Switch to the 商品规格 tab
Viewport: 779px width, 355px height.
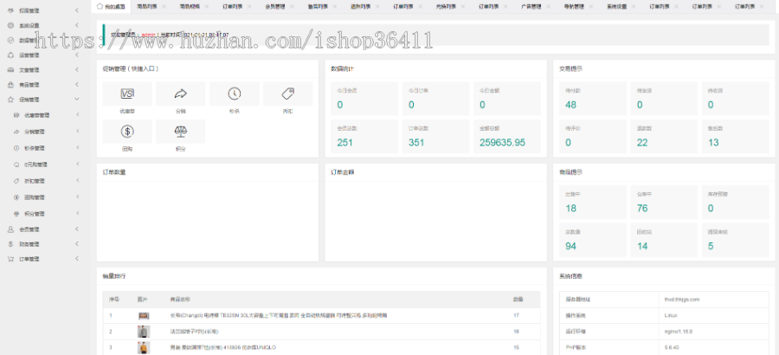(190, 6)
